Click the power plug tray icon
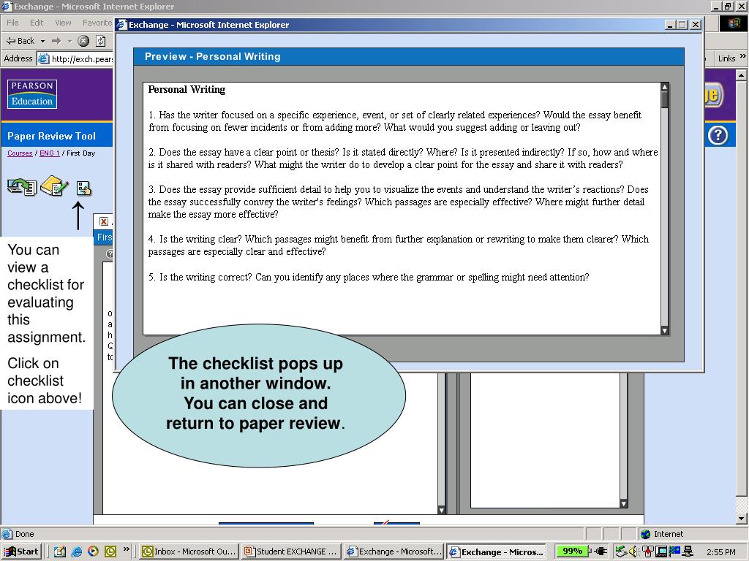This screenshot has width=749, height=561. [x=600, y=552]
